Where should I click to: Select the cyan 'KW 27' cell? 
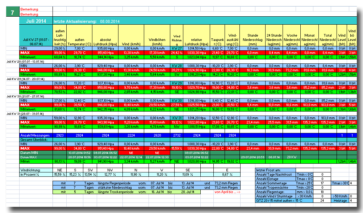177,49
